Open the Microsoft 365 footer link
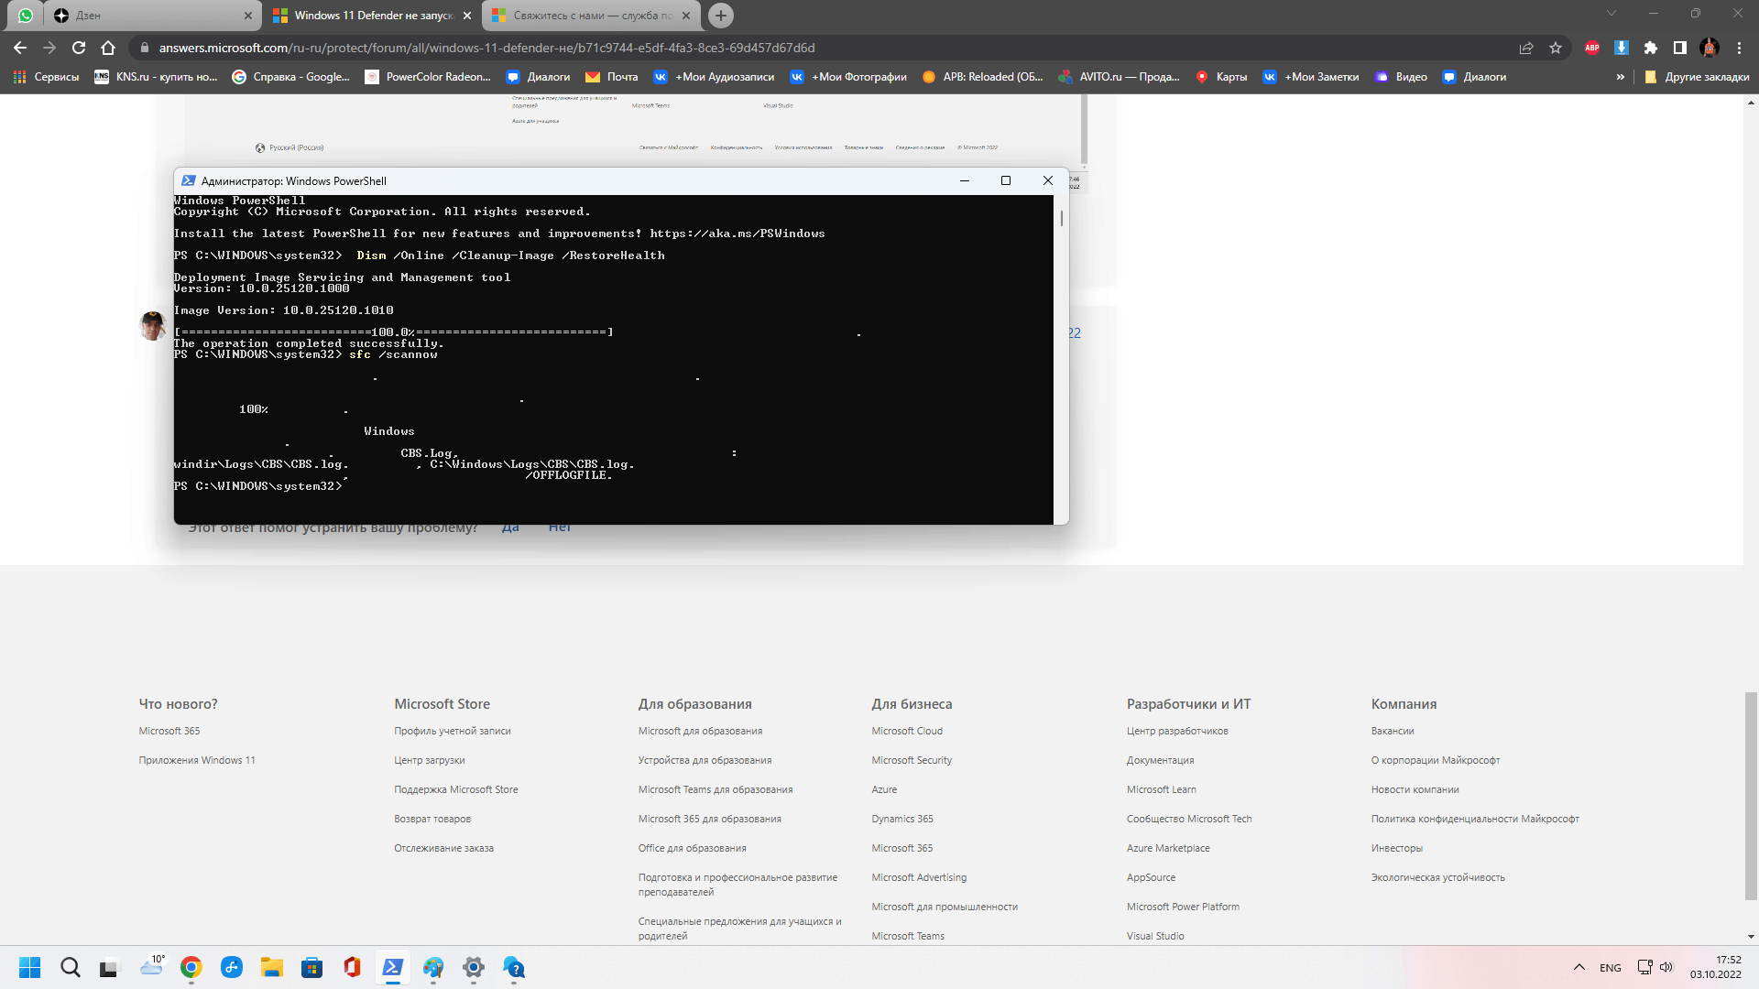This screenshot has height=989, width=1759. click(169, 731)
